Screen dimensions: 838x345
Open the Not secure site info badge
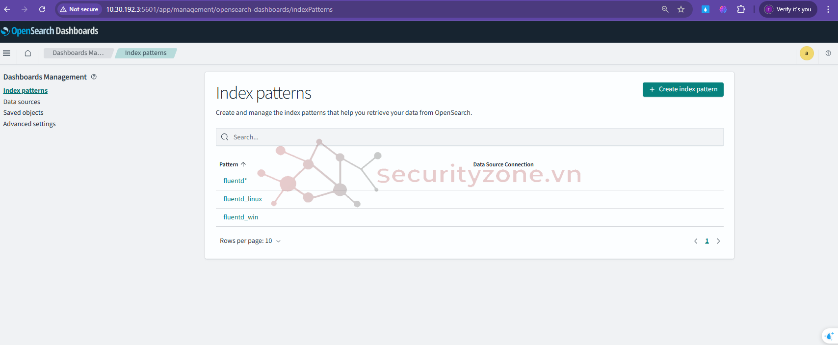coord(79,9)
